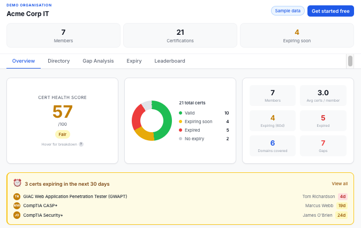This screenshot has height=228, width=361.
Task: Click the tab bar scrollbar handle
Action: tap(350, 61)
